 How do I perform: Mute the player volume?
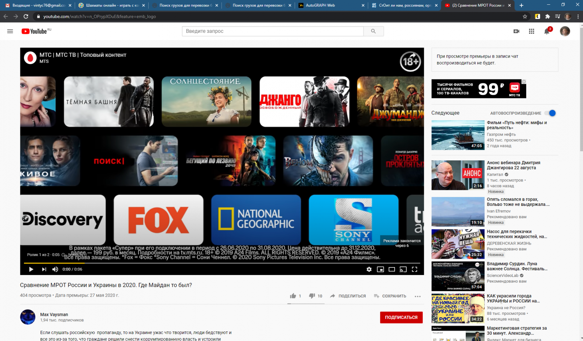[55, 269]
